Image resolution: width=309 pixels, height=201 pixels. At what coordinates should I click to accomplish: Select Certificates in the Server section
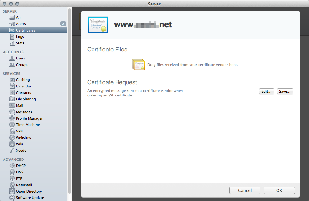coord(25,30)
